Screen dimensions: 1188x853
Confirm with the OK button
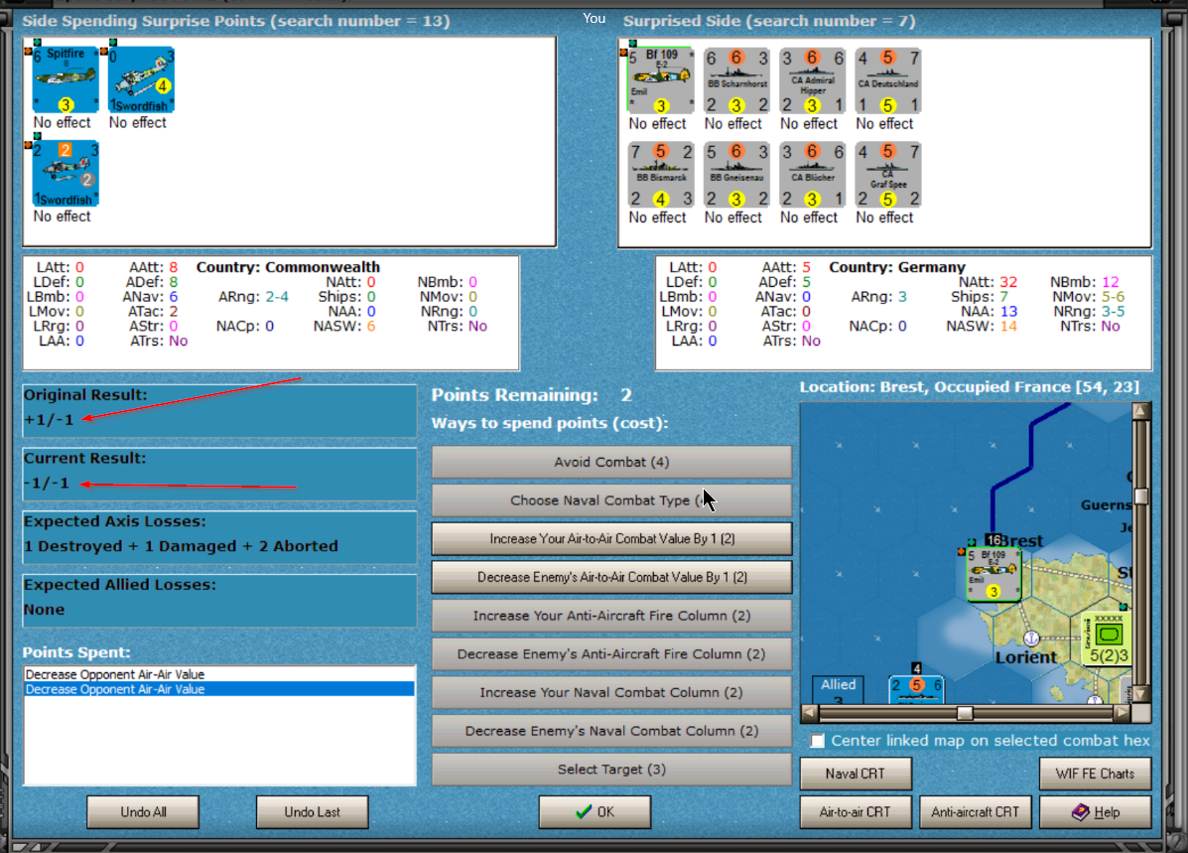594,812
